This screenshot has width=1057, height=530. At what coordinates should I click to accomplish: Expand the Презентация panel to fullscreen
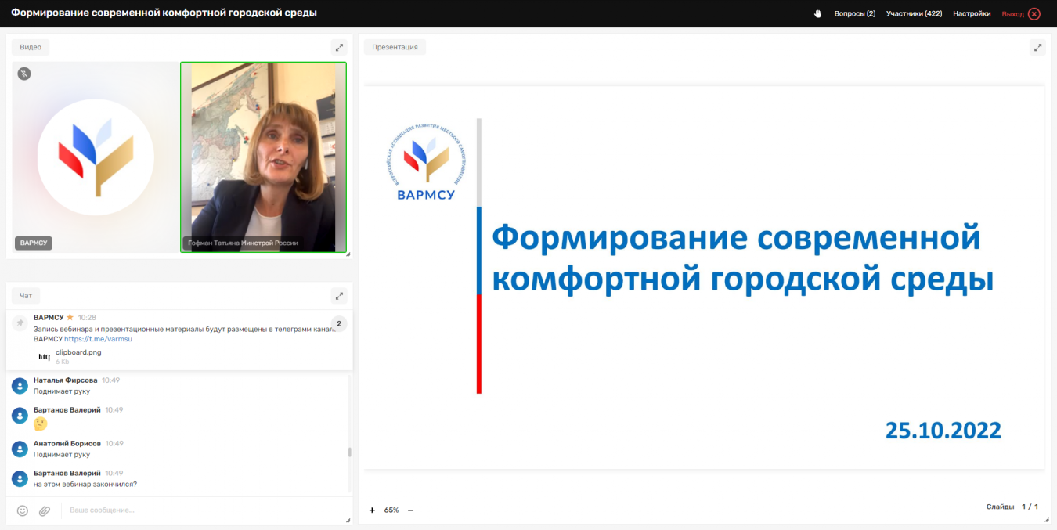point(1037,47)
